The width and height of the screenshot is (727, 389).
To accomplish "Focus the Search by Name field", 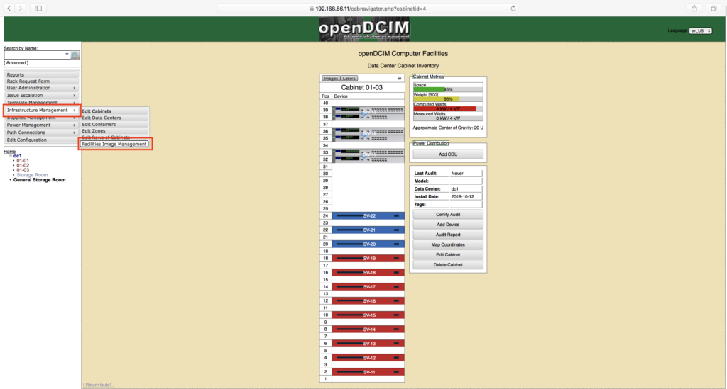I will click(x=37, y=55).
